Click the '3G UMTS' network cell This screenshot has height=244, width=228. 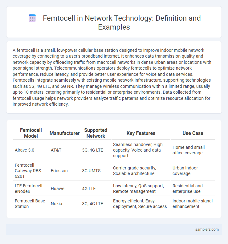pos(96,171)
